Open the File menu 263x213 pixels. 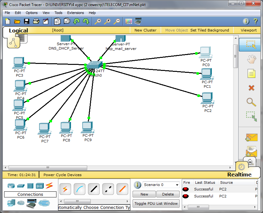point(7,13)
